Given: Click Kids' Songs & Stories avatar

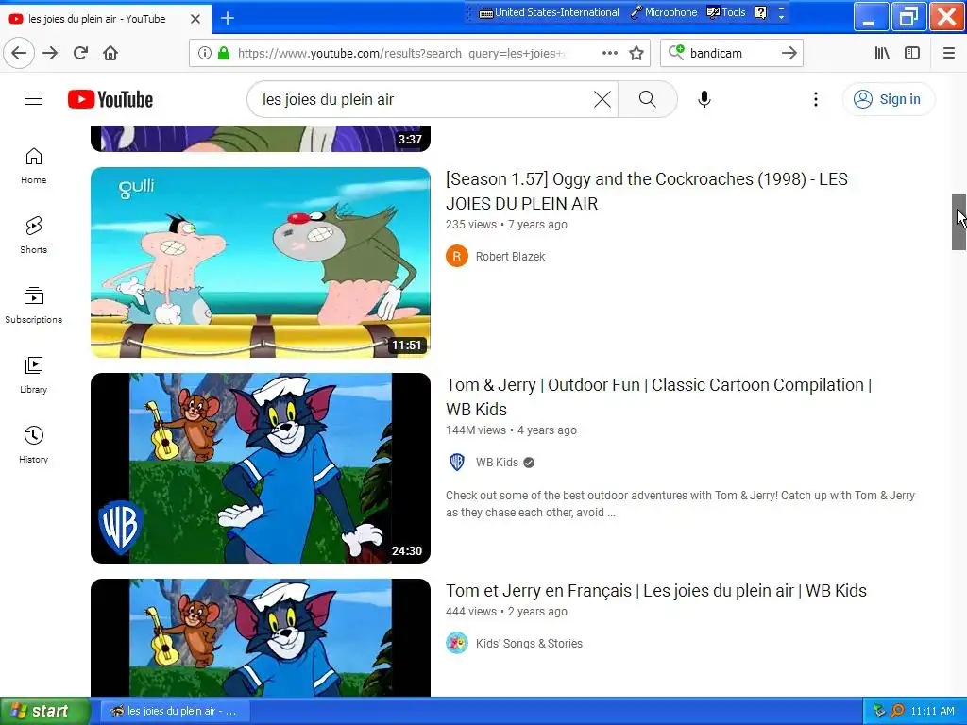Looking at the screenshot, I should [x=457, y=644].
